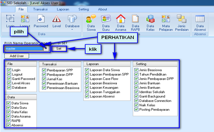Expand the Database button dropdown arrow
Screen dimensions: 214x132
click(72, 30)
